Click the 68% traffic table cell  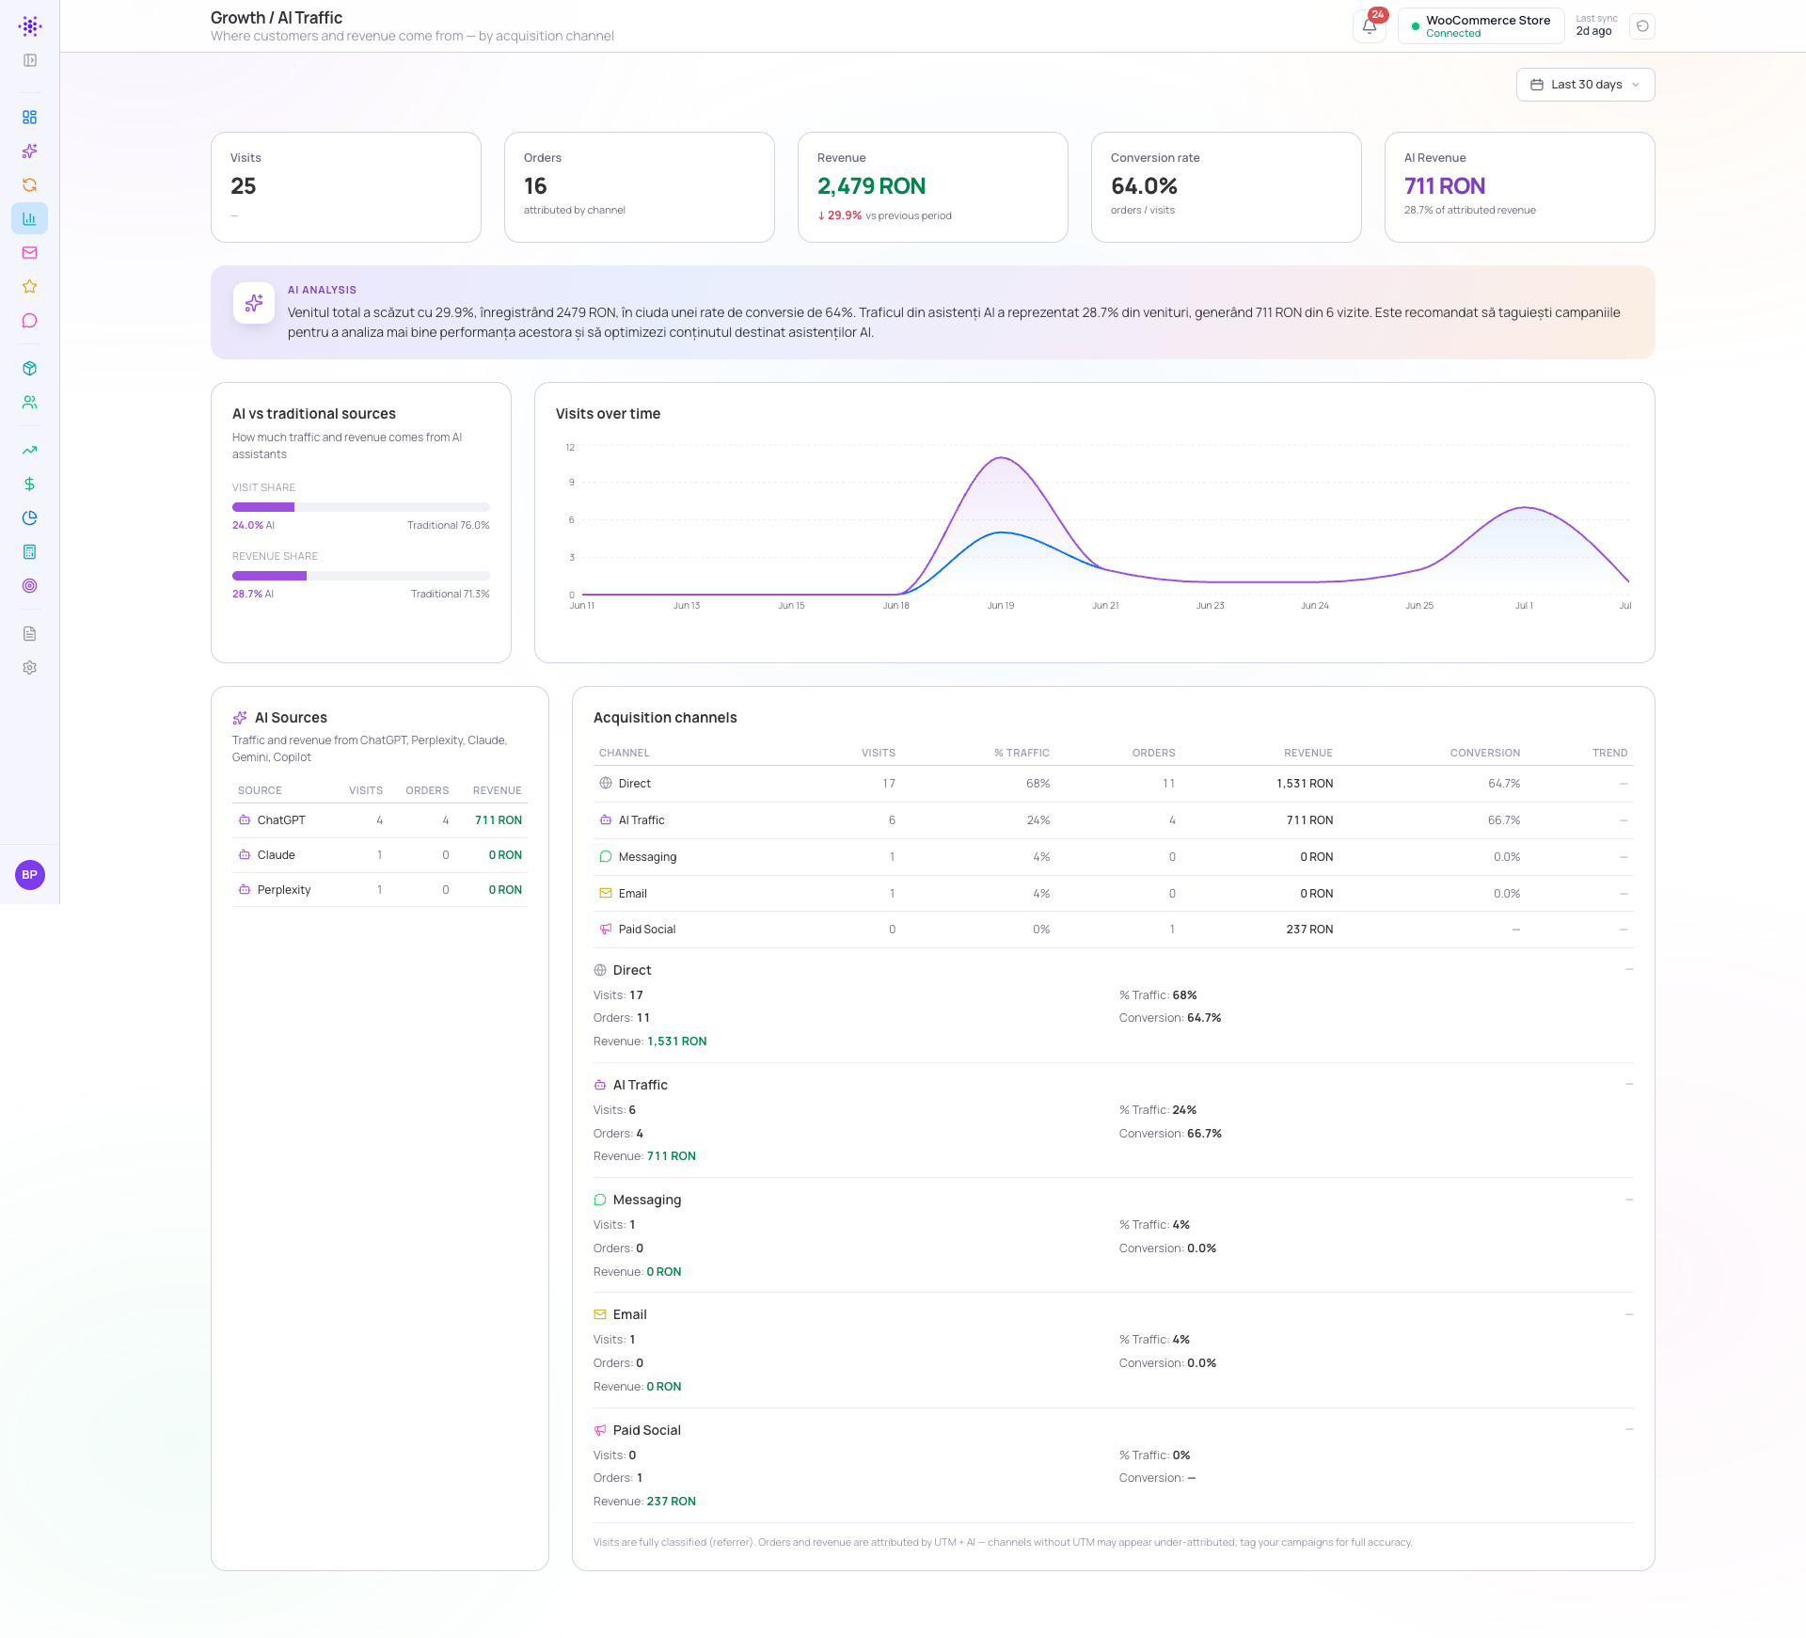click(1038, 784)
